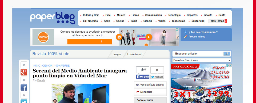This screenshot has height=103, width=256.
Task: Select Ciencia in the top navigation
Action: click(x=147, y=21)
